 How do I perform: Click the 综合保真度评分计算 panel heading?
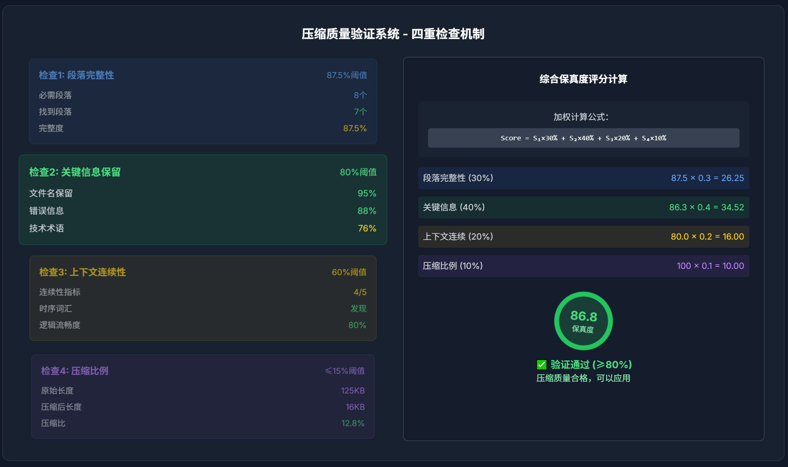coord(583,79)
